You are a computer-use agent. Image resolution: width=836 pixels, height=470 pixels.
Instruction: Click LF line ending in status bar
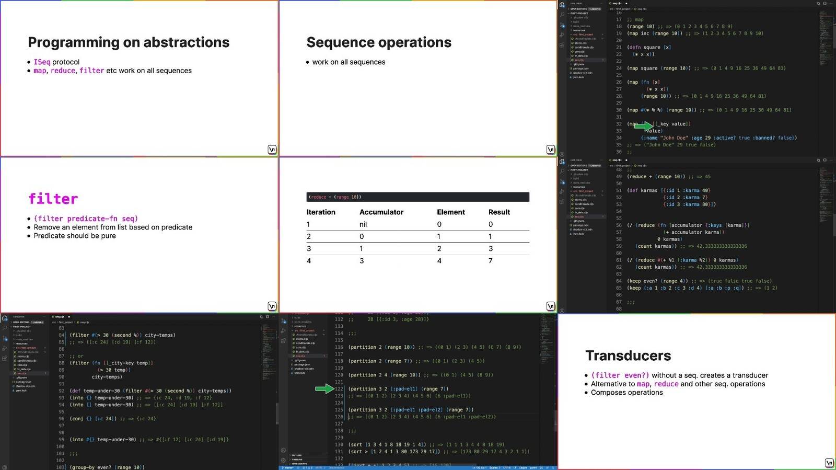point(515,467)
